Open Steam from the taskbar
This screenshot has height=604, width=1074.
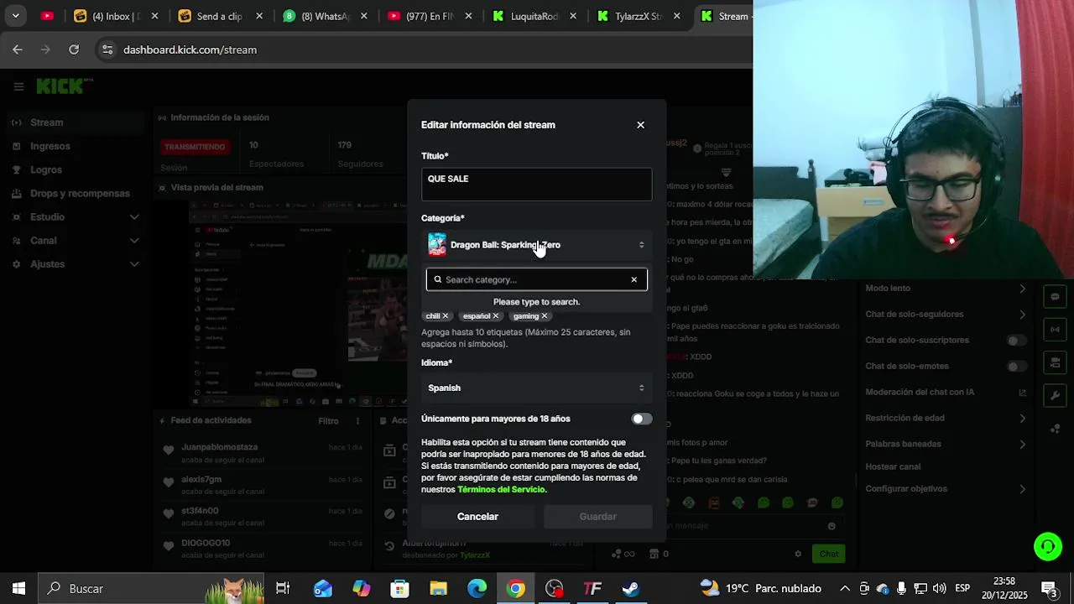pos(631,589)
